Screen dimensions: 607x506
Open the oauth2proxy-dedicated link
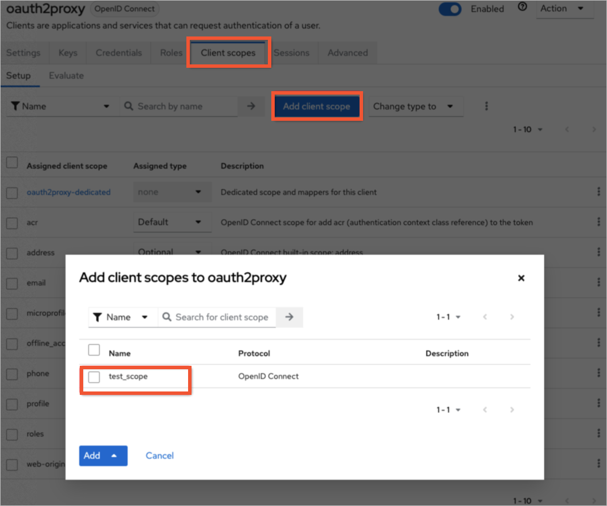pyautogui.click(x=68, y=192)
